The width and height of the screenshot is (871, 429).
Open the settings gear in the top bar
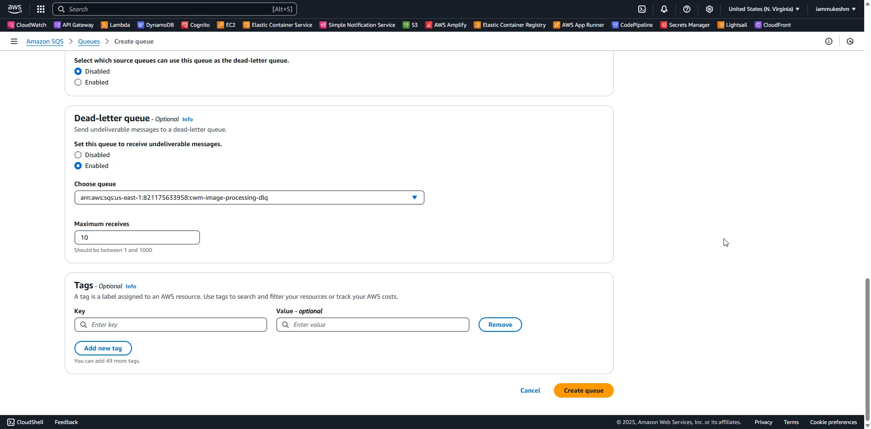(710, 9)
